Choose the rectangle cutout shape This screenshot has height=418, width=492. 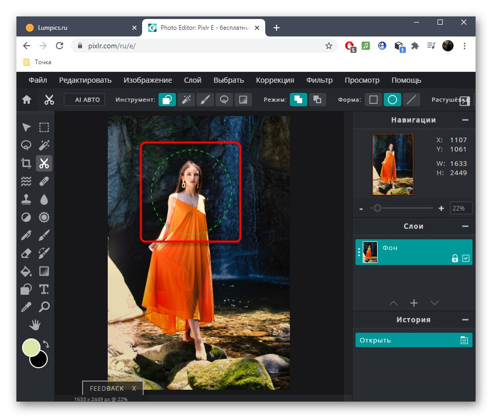(373, 100)
